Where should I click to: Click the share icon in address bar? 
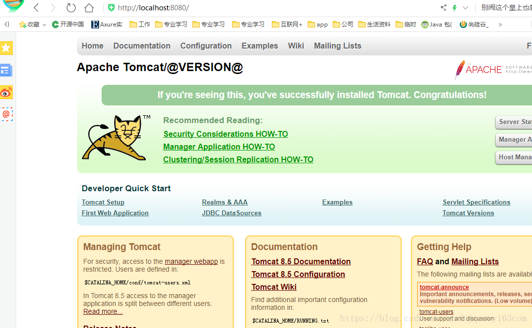pos(444,7)
